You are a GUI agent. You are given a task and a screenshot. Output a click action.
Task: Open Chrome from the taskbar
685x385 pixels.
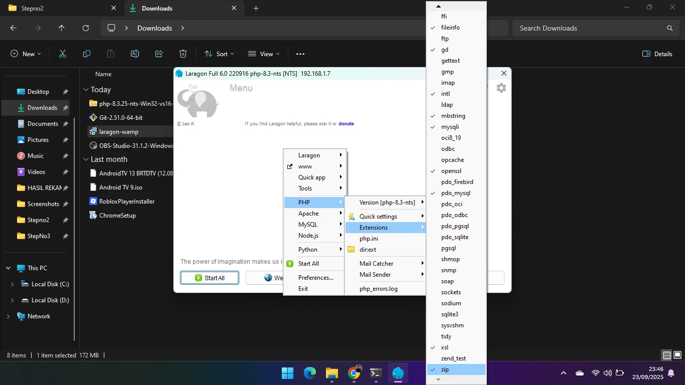coord(354,373)
